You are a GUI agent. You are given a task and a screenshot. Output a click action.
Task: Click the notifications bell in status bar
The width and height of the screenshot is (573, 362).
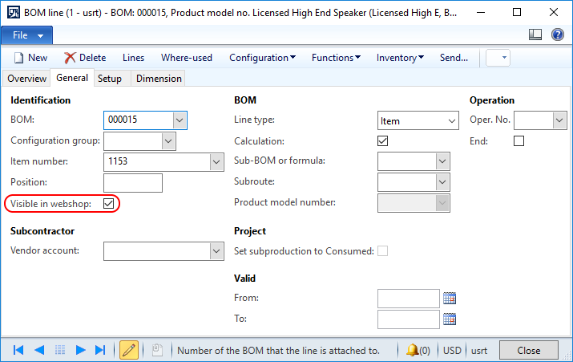418,350
